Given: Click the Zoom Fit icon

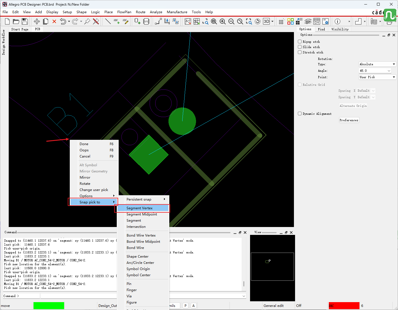Looking at the screenshot, I should [x=214, y=21].
